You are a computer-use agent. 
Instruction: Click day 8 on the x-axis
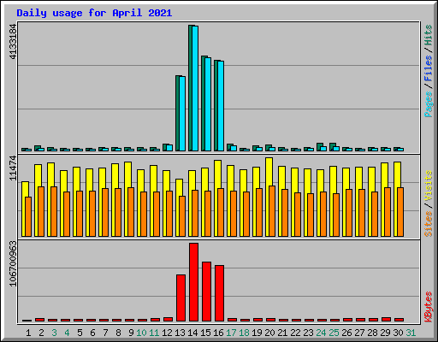118,333
